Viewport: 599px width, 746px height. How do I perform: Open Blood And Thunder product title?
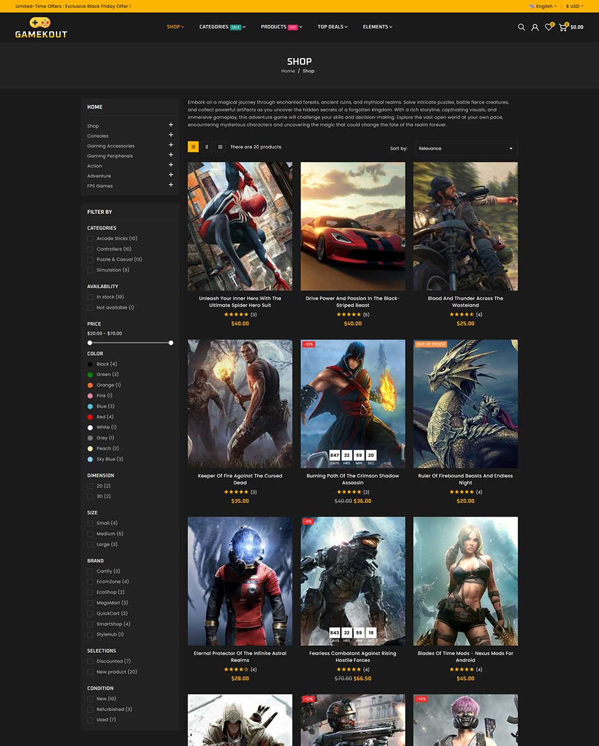tap(466, 302)
